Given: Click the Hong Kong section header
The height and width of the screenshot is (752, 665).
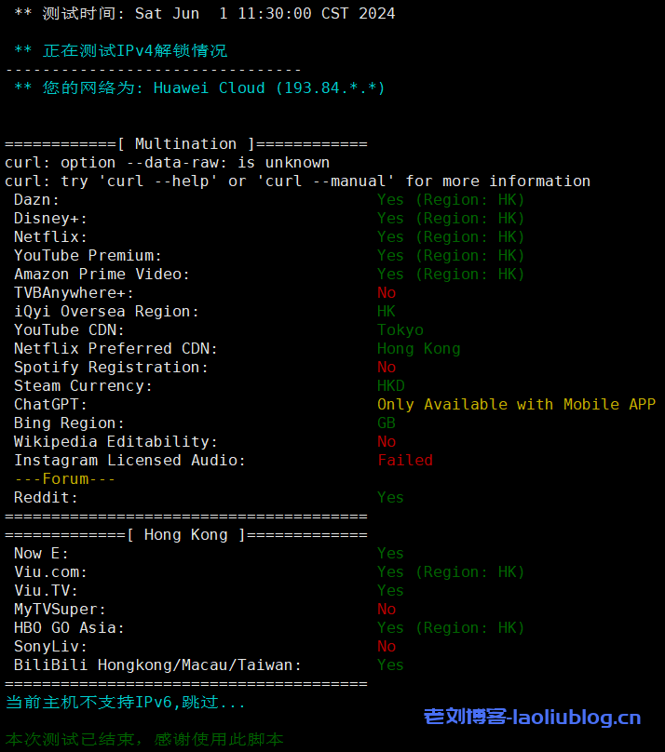Looking at the screenshot, I should 186,534.
